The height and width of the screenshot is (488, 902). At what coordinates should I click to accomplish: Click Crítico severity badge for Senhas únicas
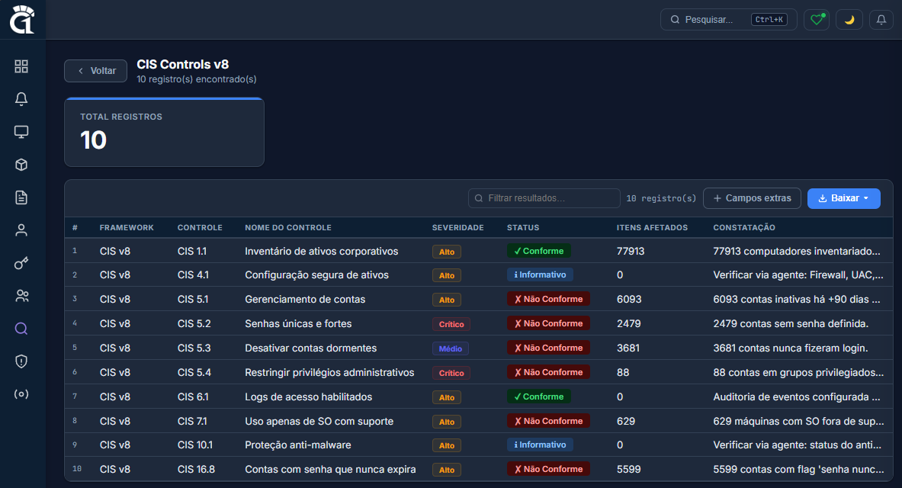click(451, 324)
